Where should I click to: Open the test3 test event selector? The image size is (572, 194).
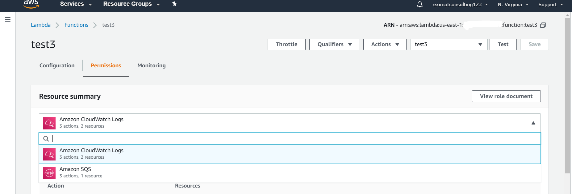coord(449,44)
